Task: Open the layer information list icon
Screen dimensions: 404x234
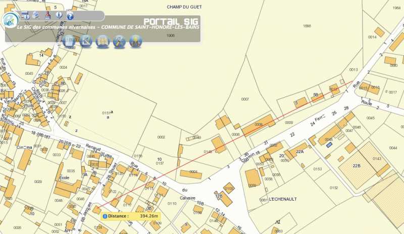Action: tap(25, 15)
